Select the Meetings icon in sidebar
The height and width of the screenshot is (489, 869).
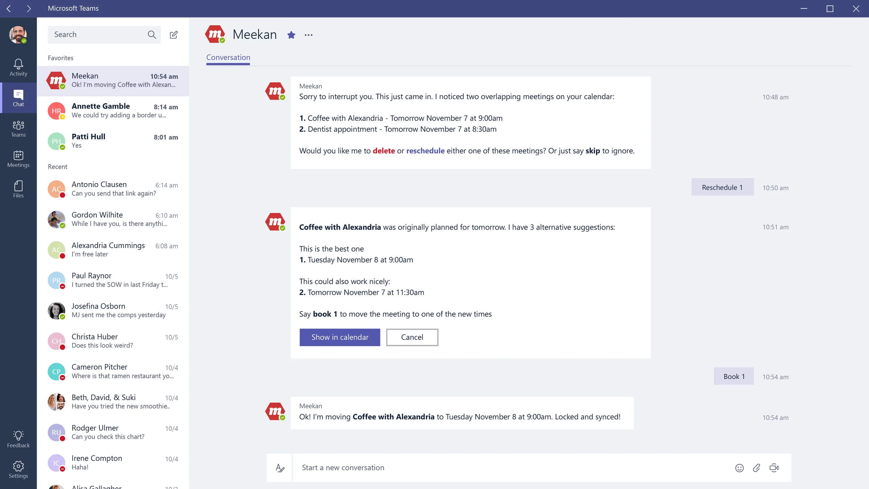17,158
